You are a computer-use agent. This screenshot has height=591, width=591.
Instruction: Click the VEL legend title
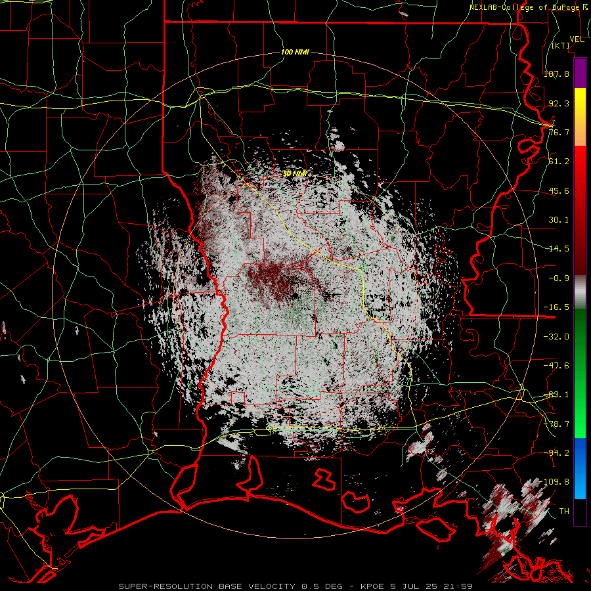(577, 39)
